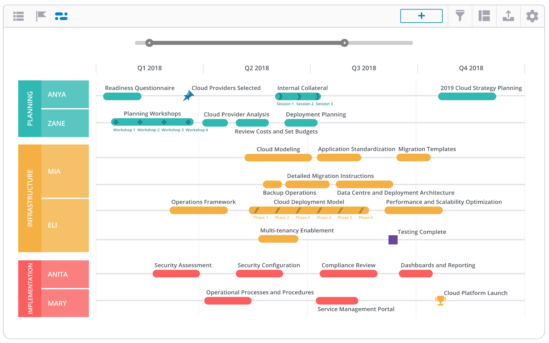Click the plus button to add an item
549x343 pixels.
(x=421, y=16)
